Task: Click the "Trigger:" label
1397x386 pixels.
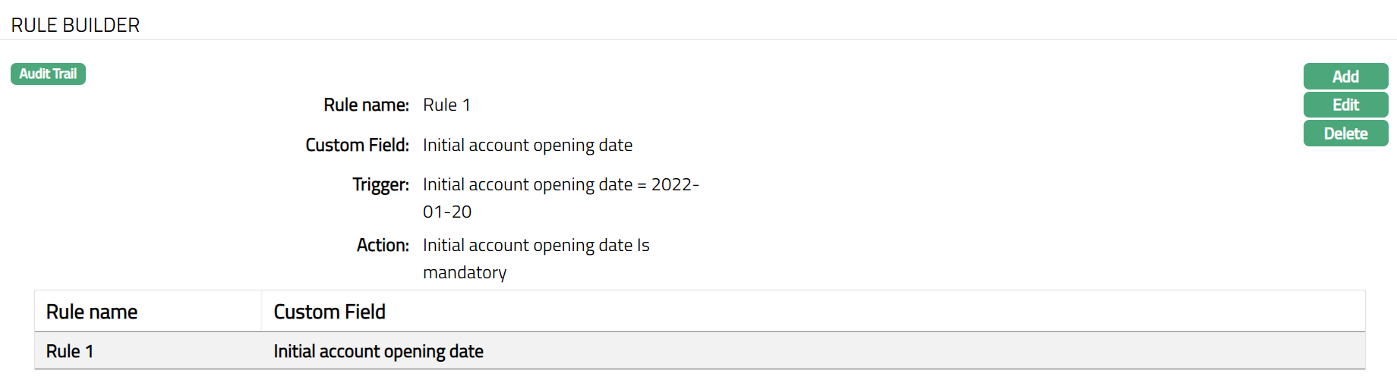Action: [380, 184]
